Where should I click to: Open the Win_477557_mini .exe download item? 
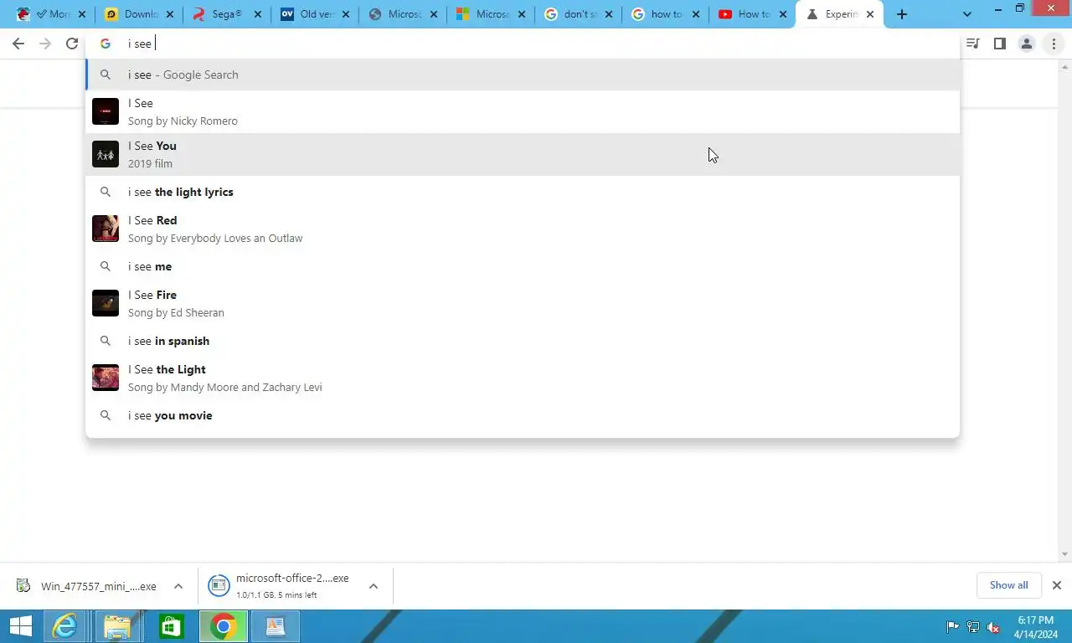click(89, 586)
